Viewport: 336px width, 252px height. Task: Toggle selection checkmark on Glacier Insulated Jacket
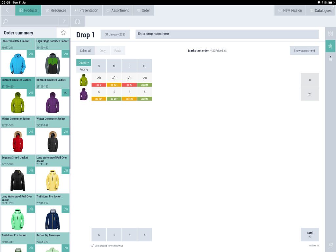pyautogui.click(x=31, y=54)
